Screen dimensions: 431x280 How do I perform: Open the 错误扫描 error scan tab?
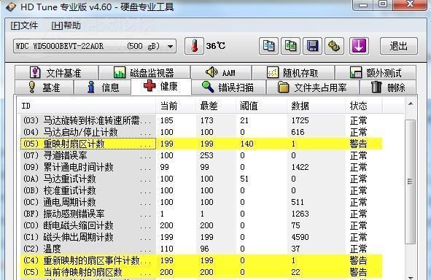[228, 87]
